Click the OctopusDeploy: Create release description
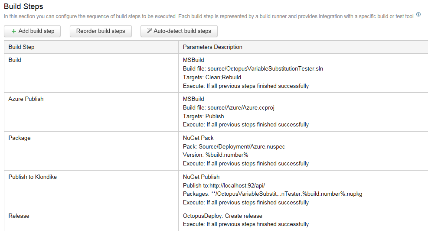Viewport: 428px width, 233px height. click(222, 216)
